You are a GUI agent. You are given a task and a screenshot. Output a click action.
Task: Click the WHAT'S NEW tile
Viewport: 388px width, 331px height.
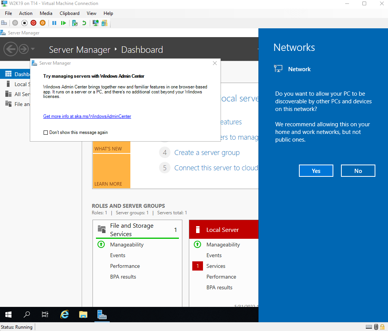112,147
